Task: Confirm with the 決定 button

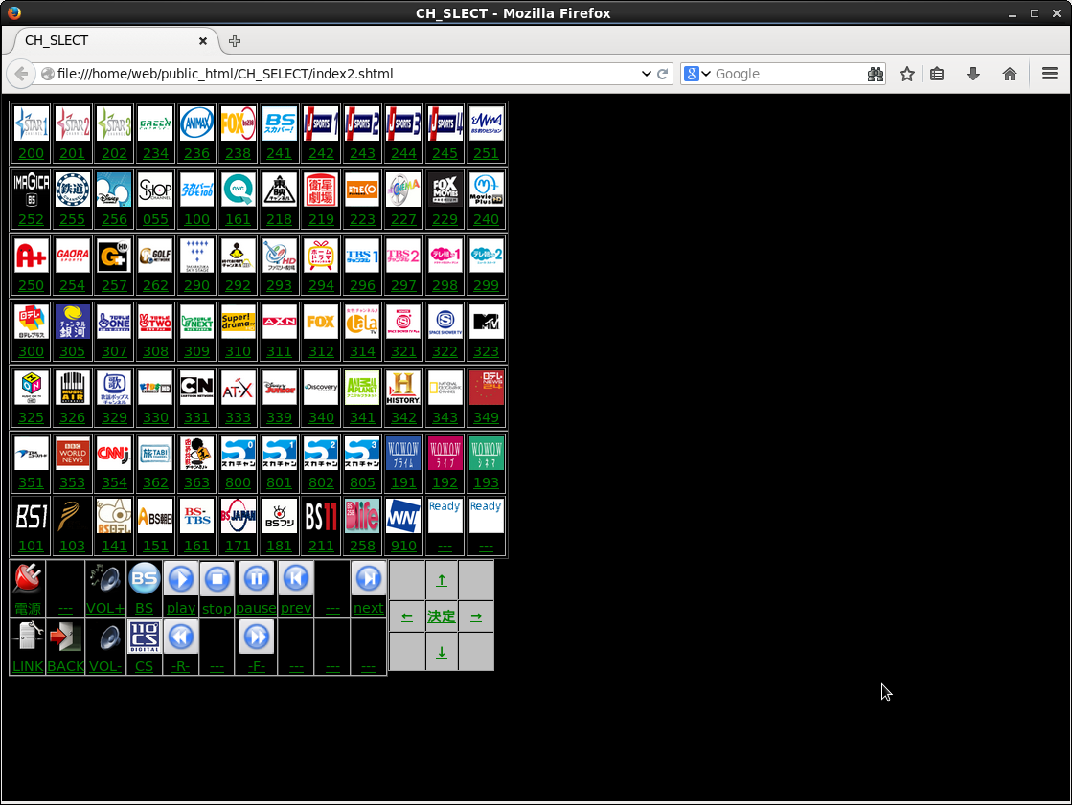Action: 442,616
